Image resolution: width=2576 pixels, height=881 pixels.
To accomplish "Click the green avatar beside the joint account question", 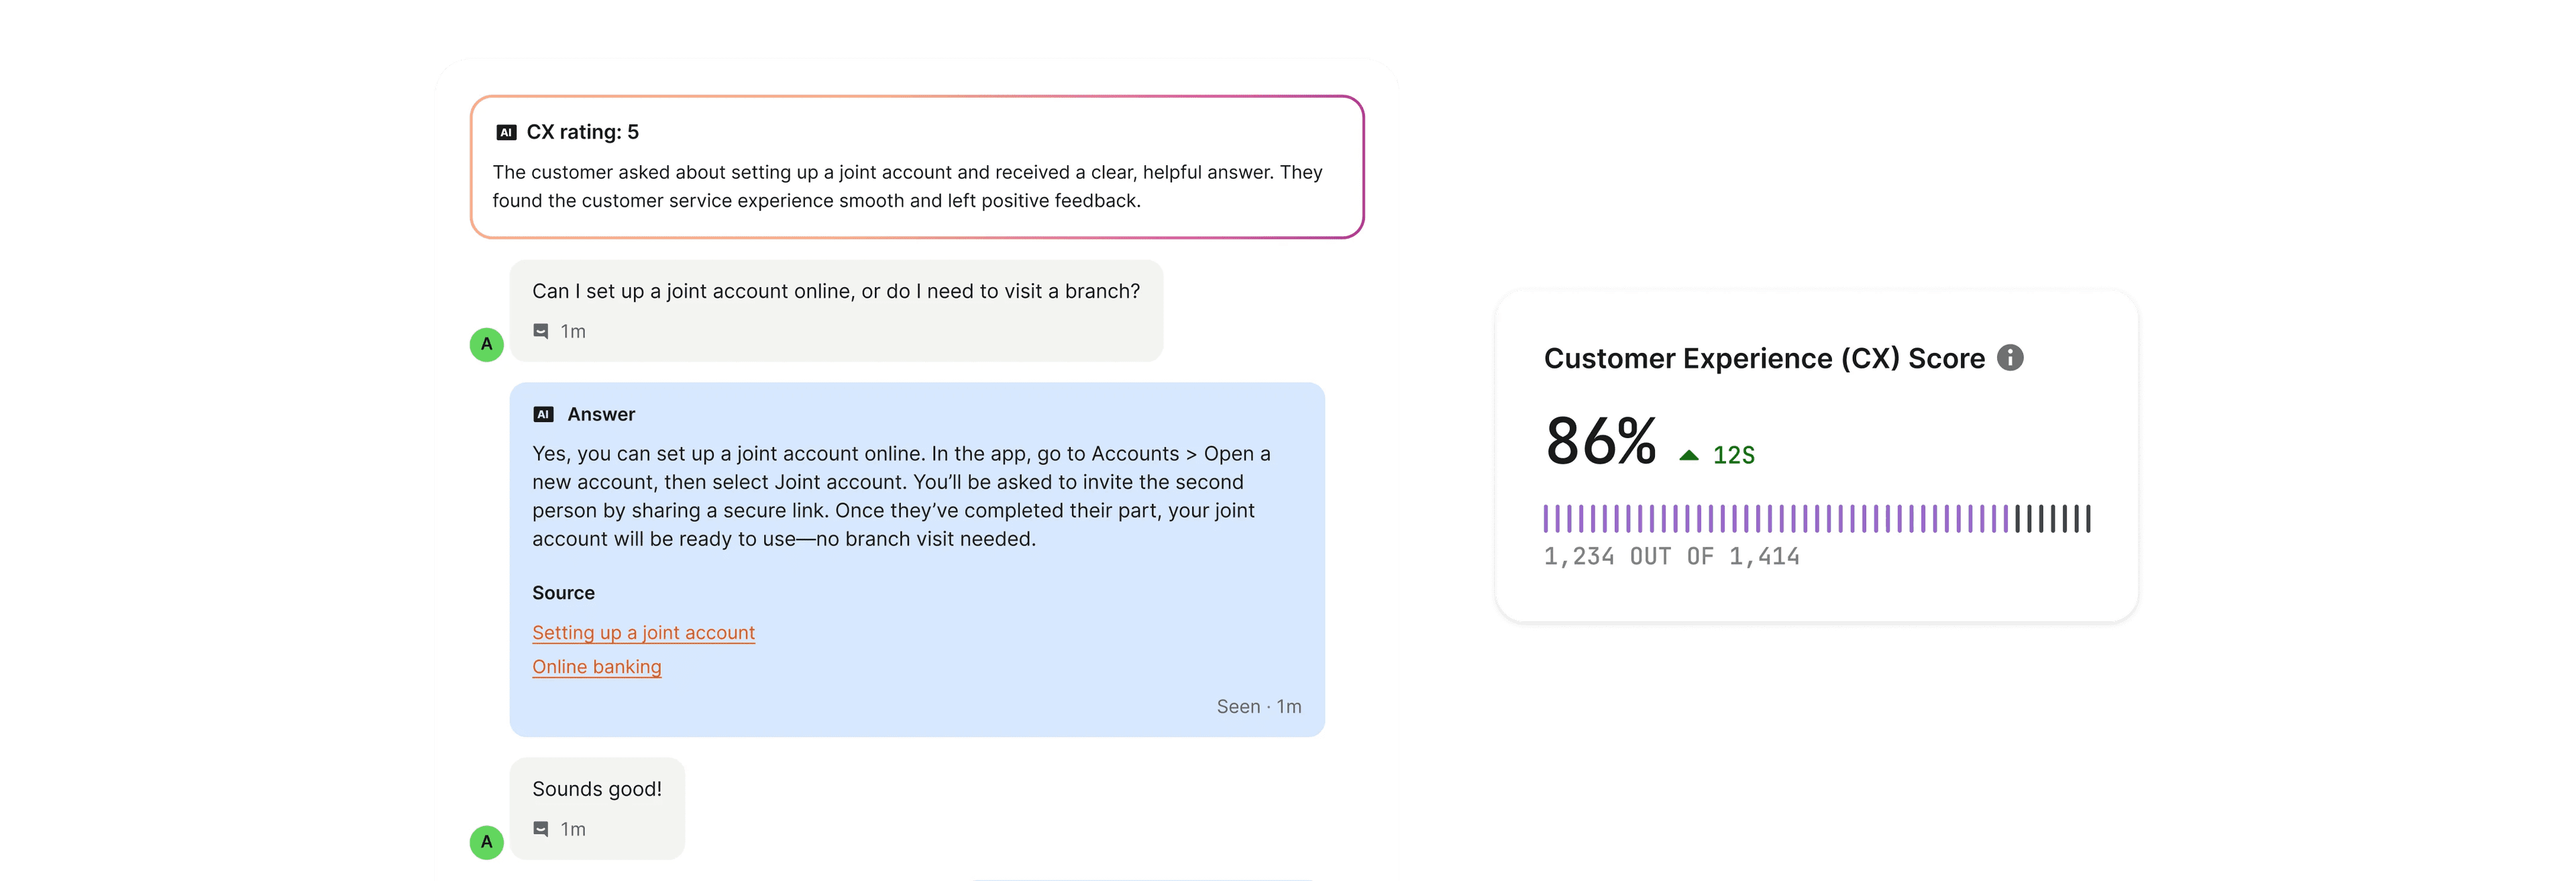I will pos(487,344).
